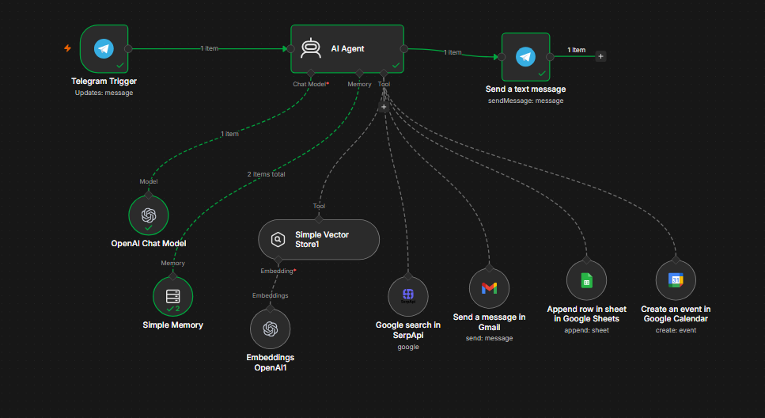Image resolution: width=765 pixels, height=418 pixels.
Task: Open the AI Agent robot icon node
Action: 311,49
